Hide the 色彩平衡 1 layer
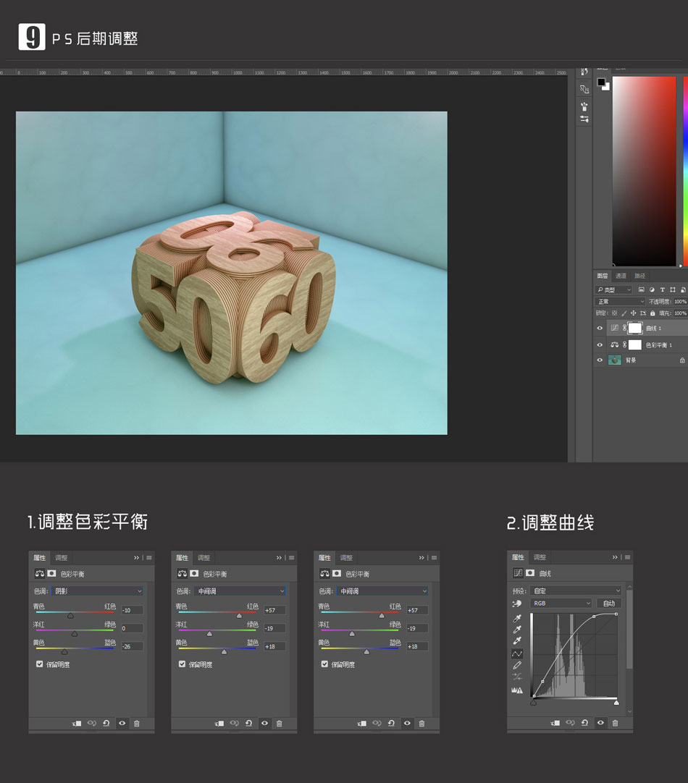688x783 pixels. click(x=600, y=344)
